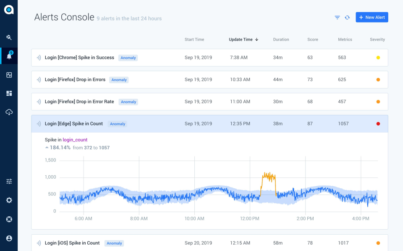This screenshot has height=251, width=403.
Task: Click the cloud upload icon in sidebar
Action: pyautogui.click(x=9, y=112)
